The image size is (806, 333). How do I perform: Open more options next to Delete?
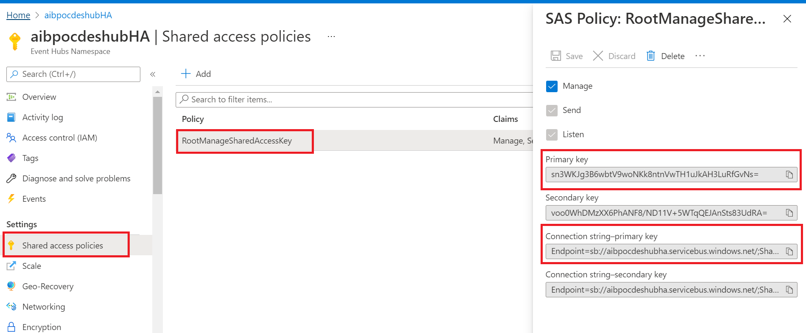pyautogui.click(x=700, y=56)
